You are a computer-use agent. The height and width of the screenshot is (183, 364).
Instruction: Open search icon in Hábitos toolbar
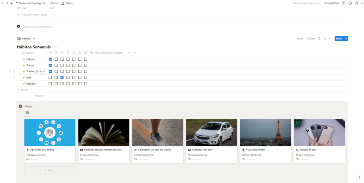pyautogui.click(x=319, y=38)
